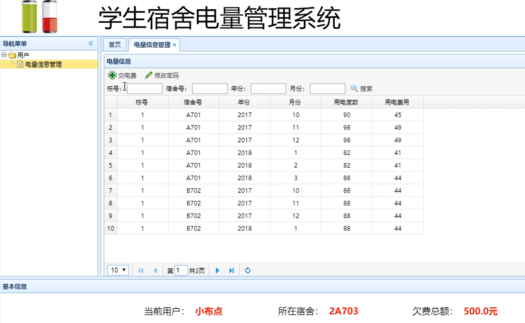Click the current user name 小布点
The width and height of the screenshot is (525, 323).
pyautogui.click(x=209, y=311)
